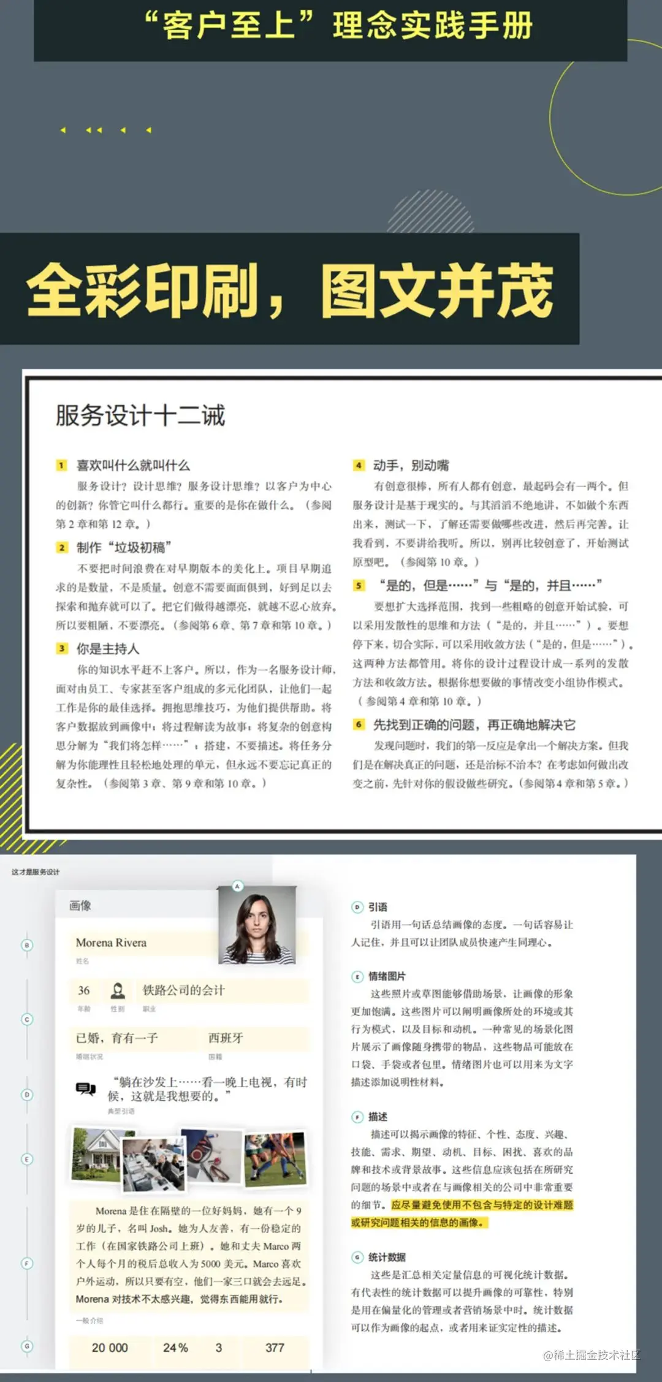The height and width of the screenshot is (1382, 662).
Task: Click the heading 你是主持人
Action: [108, 648]
